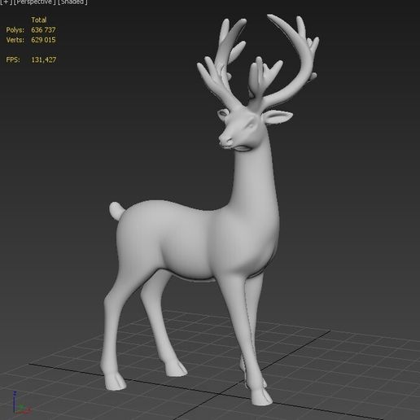Click the Polys: label
Image resolution: width=420 pixels, height=420 pixels.
tap(15, 30)
